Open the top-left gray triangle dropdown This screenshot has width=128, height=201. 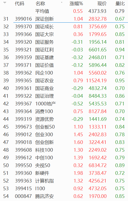(x=5, y=3)
